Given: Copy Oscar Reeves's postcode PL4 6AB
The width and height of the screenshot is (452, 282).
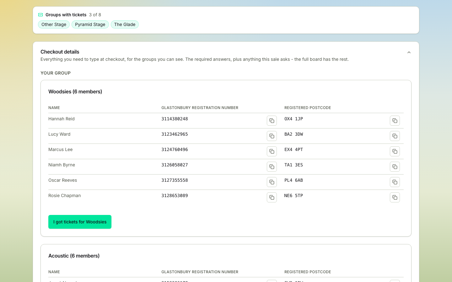Looking at the screenshot, I should [x=395, y=182].
